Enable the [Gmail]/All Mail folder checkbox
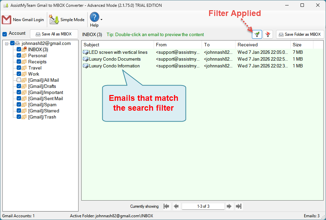The height and width of the screenshot is (220, 326). point(19,80)
